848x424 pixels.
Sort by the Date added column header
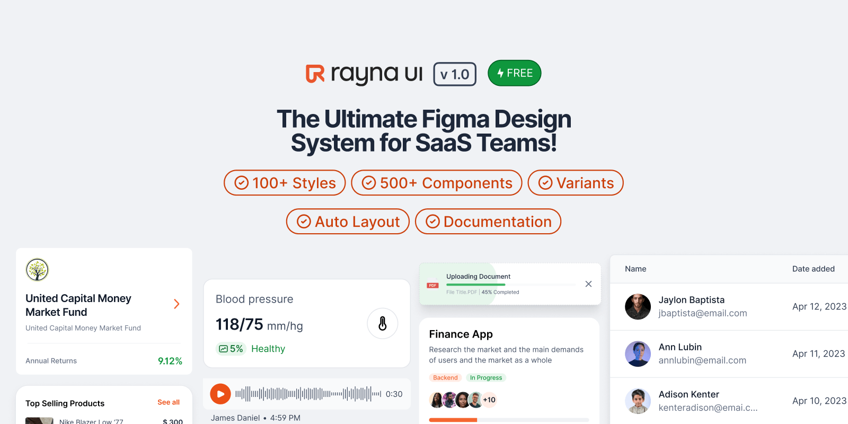point(813,269)
